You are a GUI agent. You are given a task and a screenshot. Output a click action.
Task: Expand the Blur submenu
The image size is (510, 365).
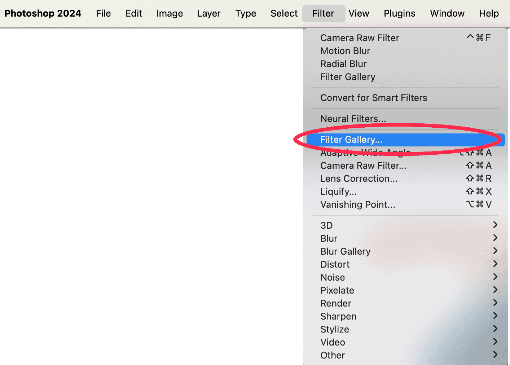tap(329, 238)
